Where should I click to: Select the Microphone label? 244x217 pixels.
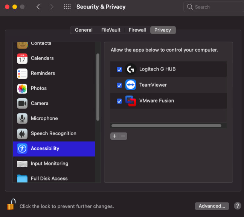(x=44, y=118)
